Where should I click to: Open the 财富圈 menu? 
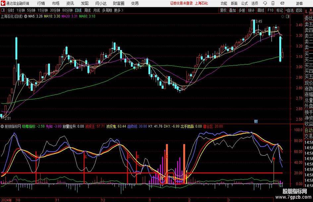coord(119,3)
